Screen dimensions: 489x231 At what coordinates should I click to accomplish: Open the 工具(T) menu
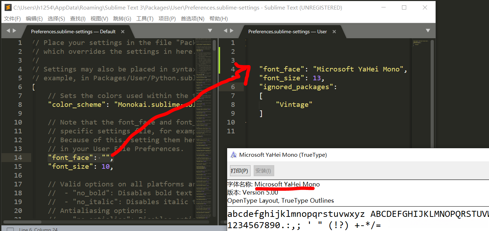145,19
